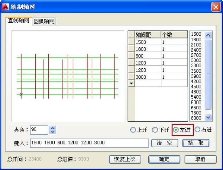Click the row header of 1500 row
This screenshot has width=223, height=170.
tap(131, 42)
